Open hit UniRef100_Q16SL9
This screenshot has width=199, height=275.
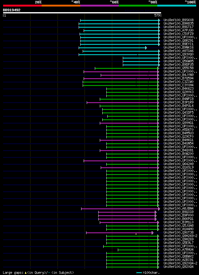[178, 167]
